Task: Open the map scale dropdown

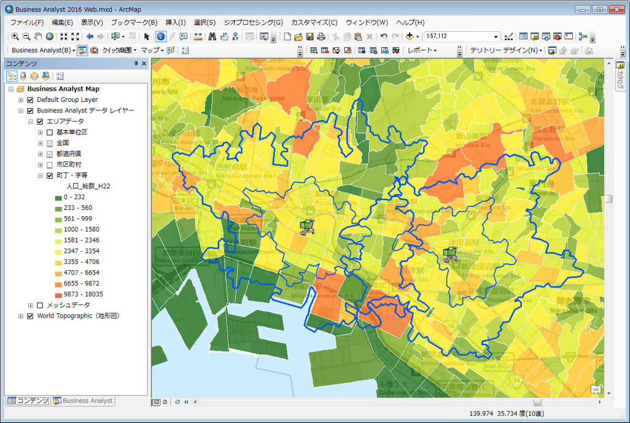Action: pyautogui.click(x=496, y=37)
